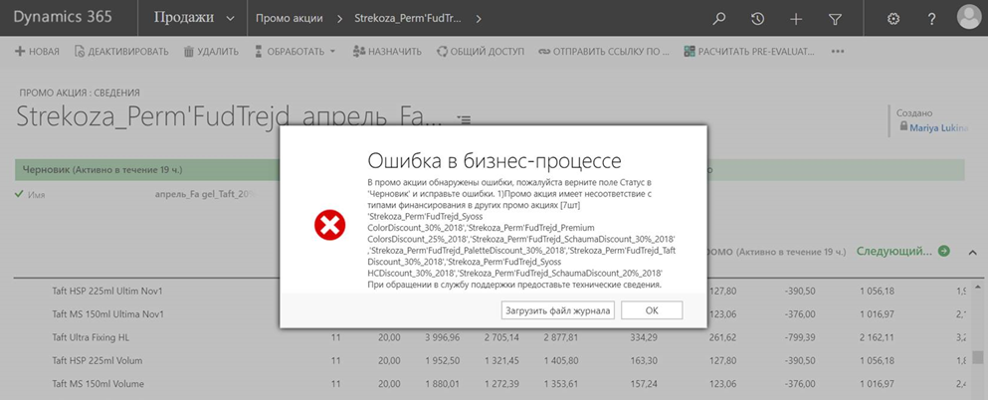Viewport: 989px width, 400px height.
Task: Open the more commands ellipsis
Action: 837,52
